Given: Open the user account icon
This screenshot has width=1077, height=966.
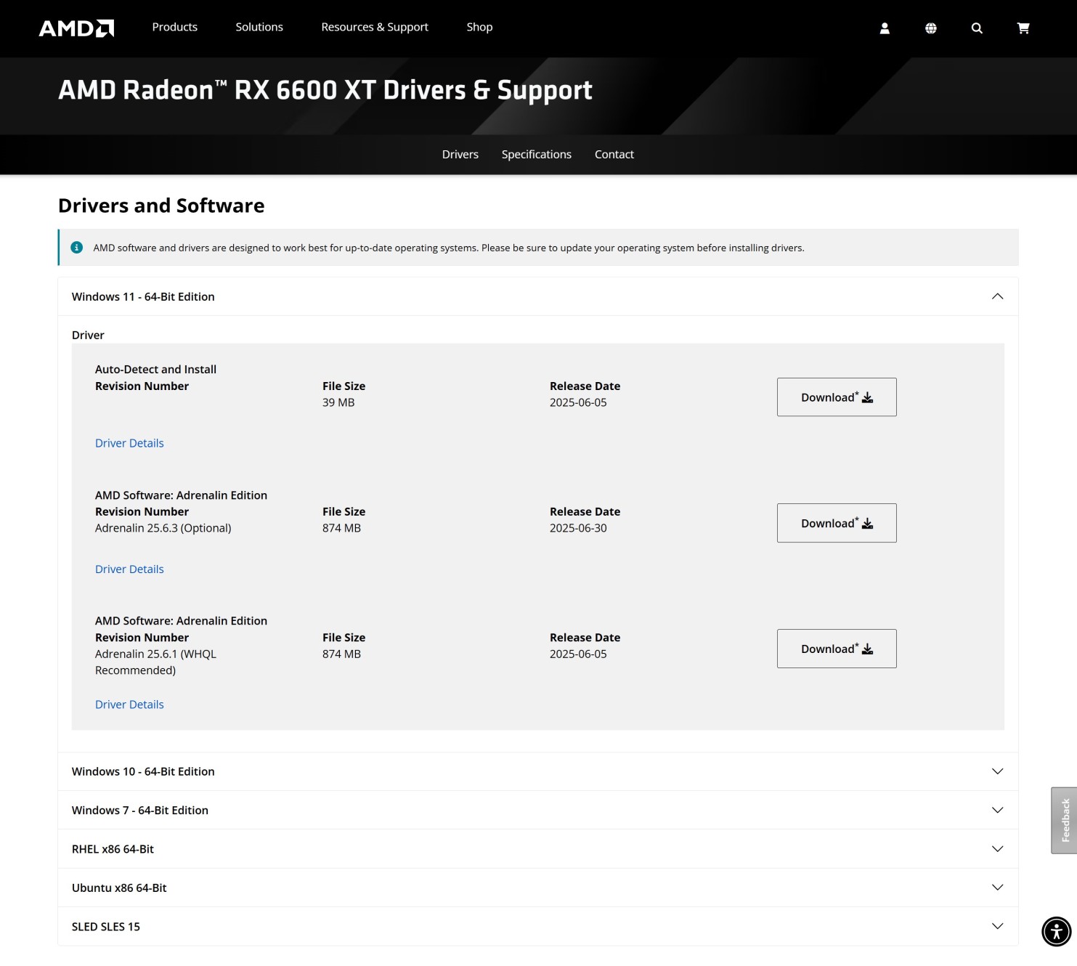Looking at the screenshot, I should [885, 28].
